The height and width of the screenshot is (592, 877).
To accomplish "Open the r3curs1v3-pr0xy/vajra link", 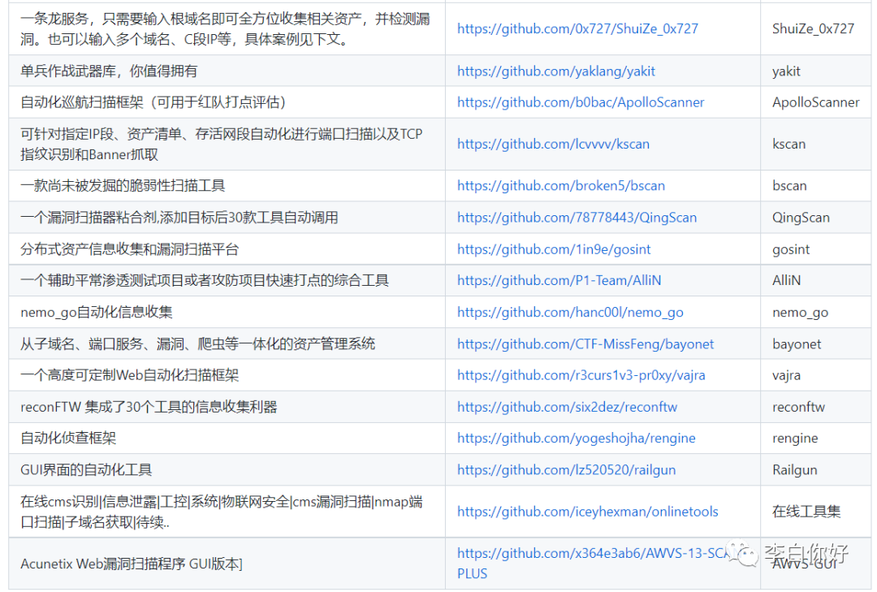I will coord(581,375).
